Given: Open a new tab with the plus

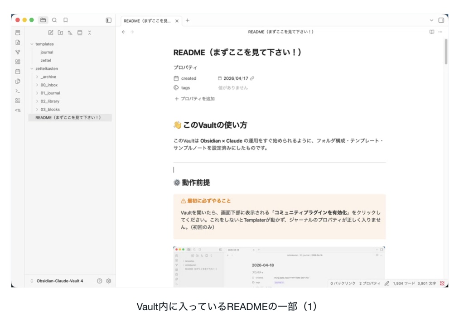Looking at the screenshot, I should [188, 20].
